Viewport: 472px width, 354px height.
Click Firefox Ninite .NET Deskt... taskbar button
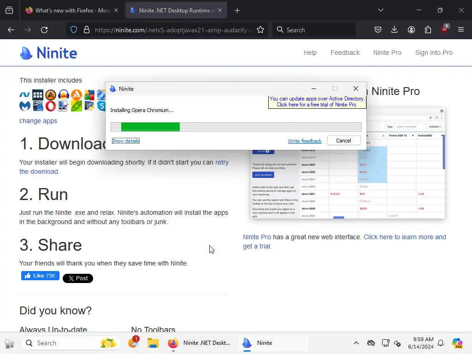pyautogui.click(x=199, y=343)
